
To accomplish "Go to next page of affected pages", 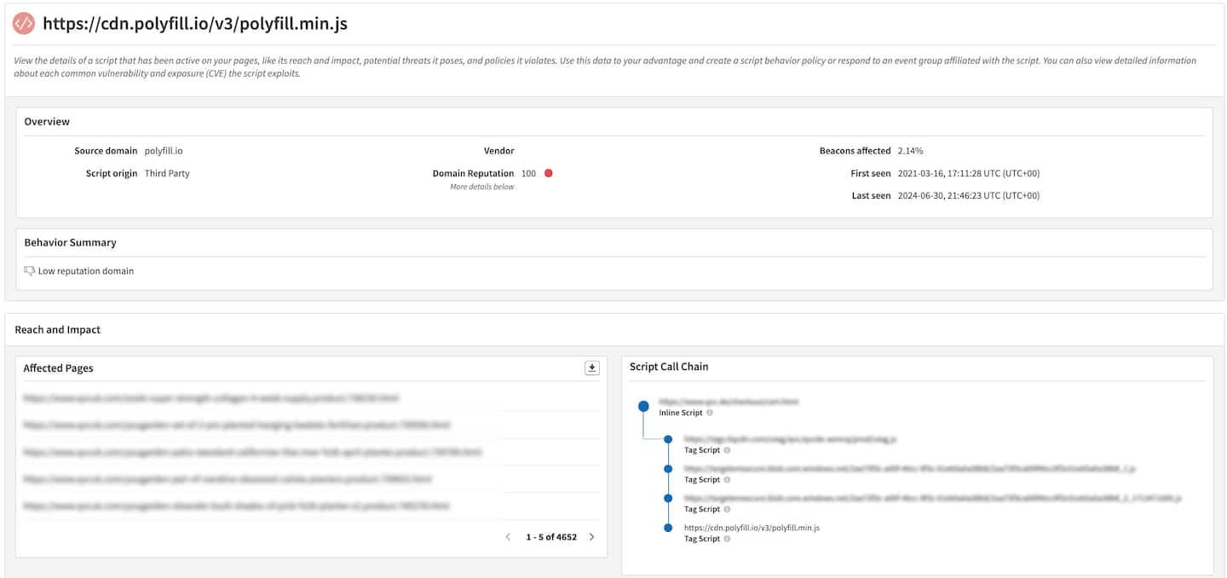I will click(592, 537).
